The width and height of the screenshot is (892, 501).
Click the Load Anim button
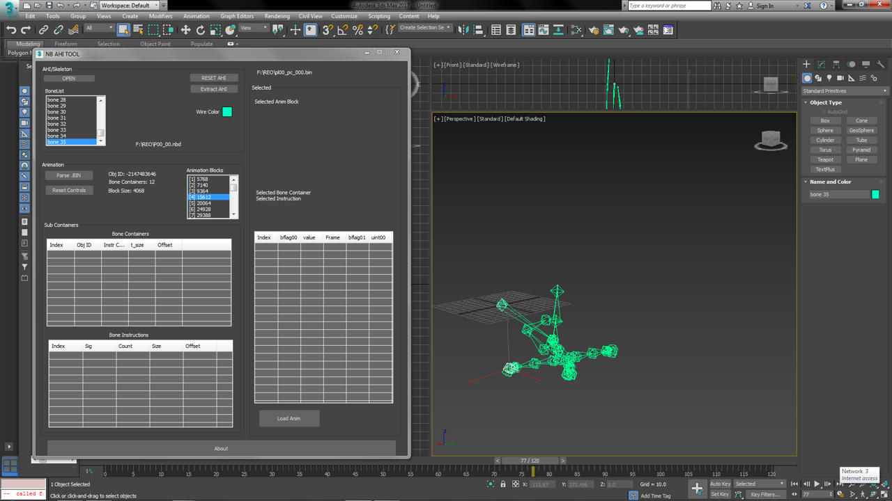coord(289,418)
